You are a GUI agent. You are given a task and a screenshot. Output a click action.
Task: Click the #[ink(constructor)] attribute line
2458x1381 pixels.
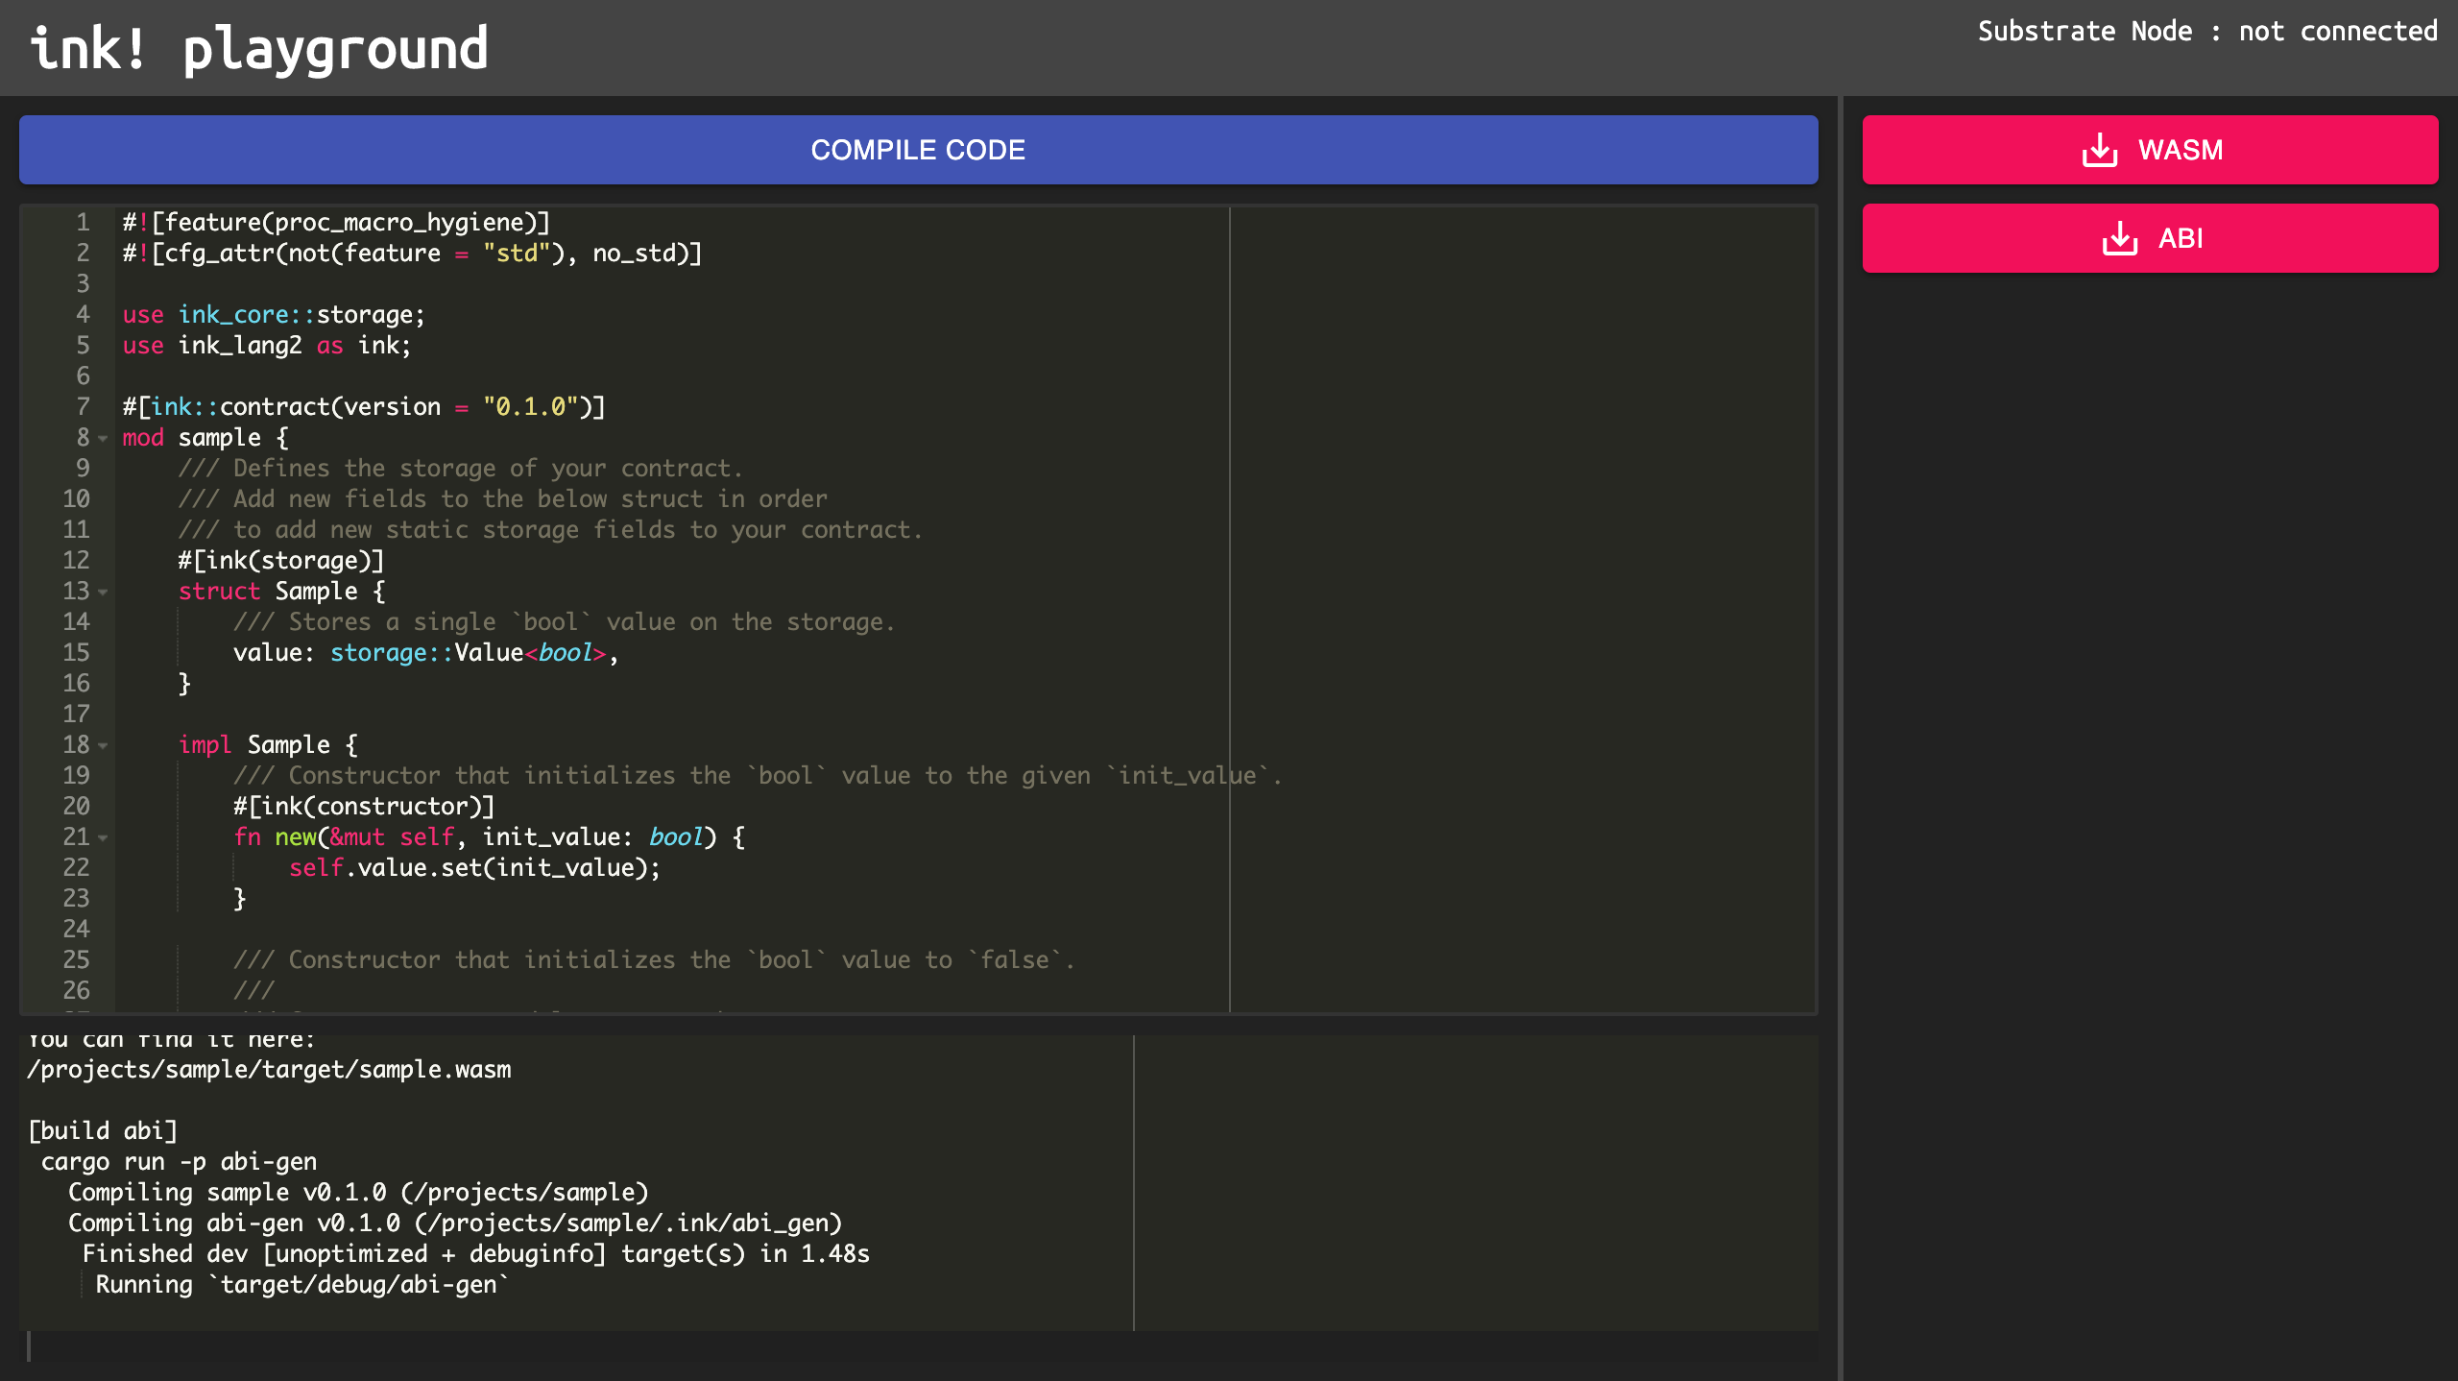point(364,807)
